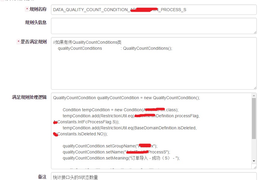This screenshot has width=264, height=180.
Task: Click the empty 规则头信息 text area
Action: (154, 26)
